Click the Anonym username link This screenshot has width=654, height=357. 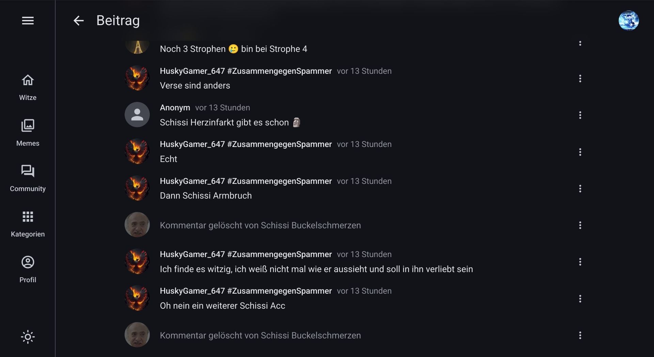[x=175, y=108]
